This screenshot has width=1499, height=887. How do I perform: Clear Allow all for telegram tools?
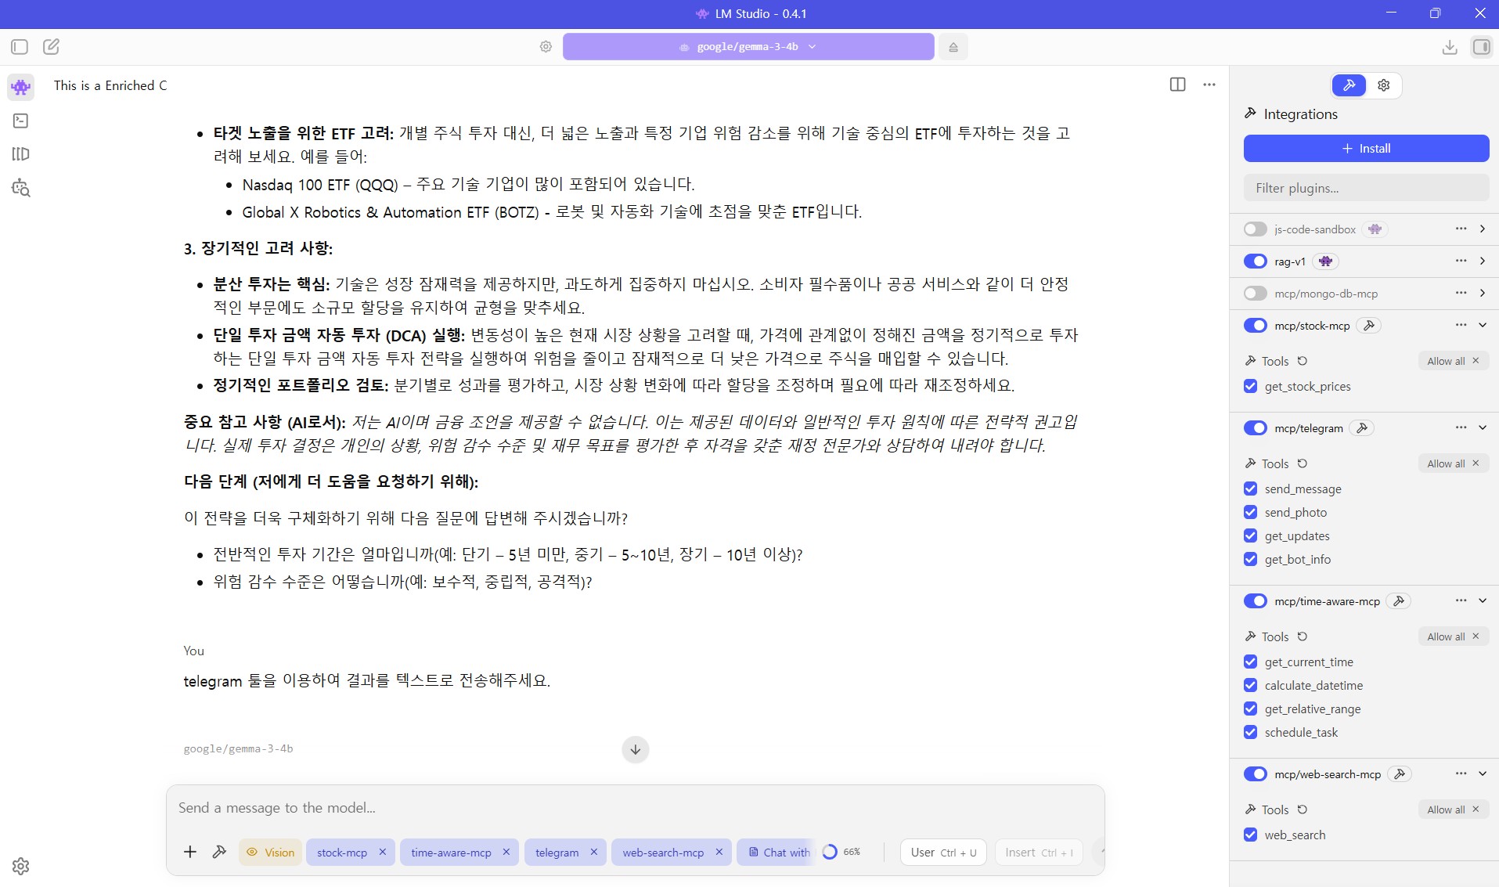click(x=1476, y=463)
